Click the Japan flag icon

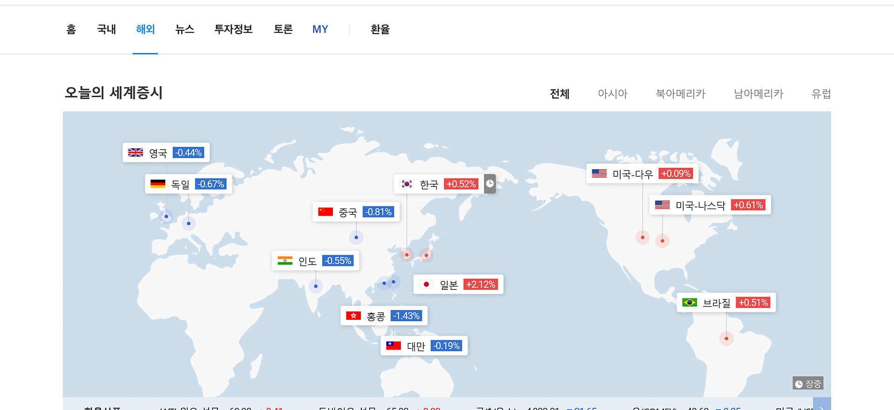tap(426, 284)
